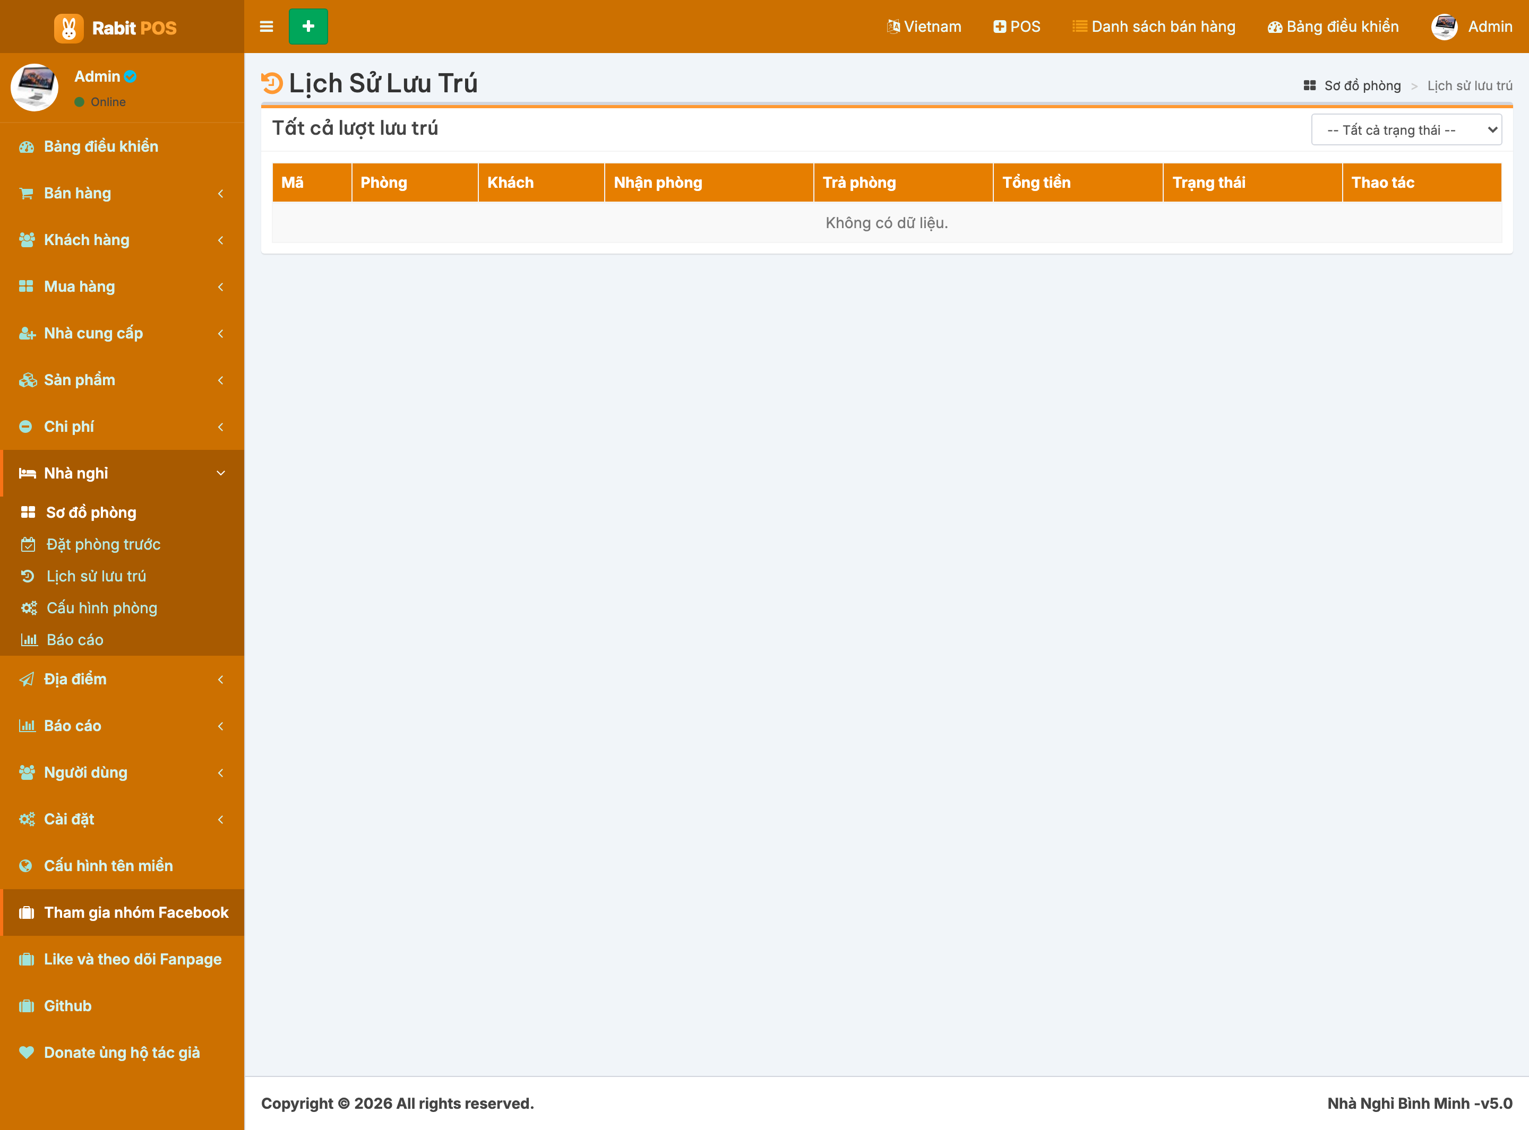
Task: Click the Khách hàng users icon
Action: pyautogui.click(x=27, y=240)
